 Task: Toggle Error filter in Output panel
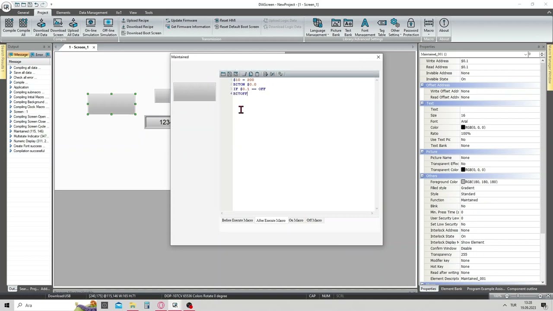(37, 55)
